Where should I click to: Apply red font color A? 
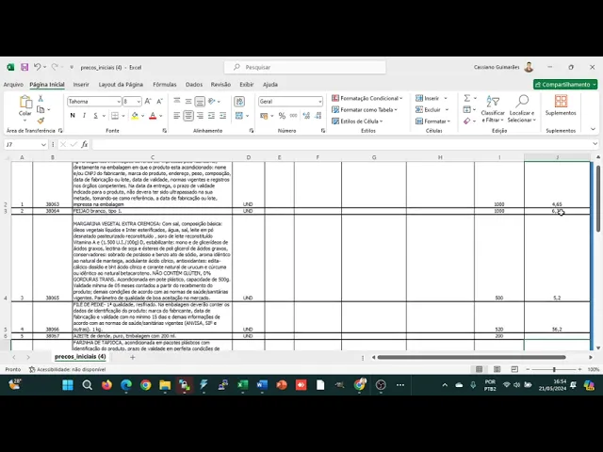(x=153, y=116)
